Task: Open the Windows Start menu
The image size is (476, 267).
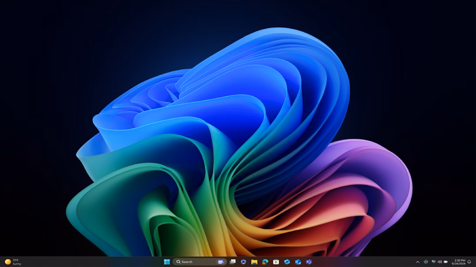Action: point(167,262)
